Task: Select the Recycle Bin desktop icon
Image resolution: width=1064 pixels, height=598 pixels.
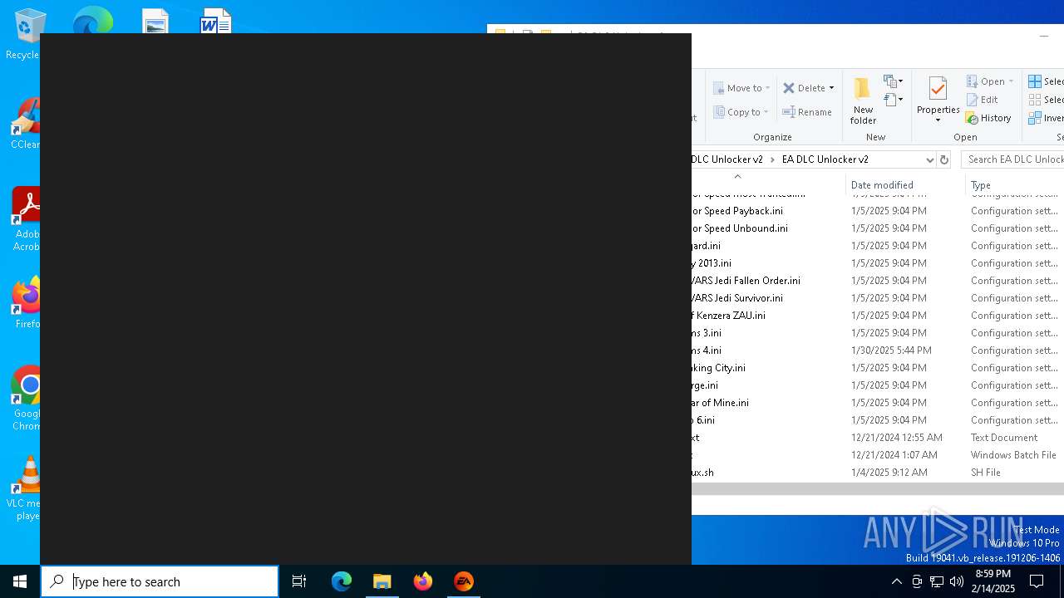Action: click(22, 34)
